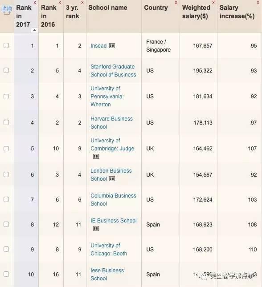Sort by Rank in 2016 header
Screen dimensions: 262x287
tap(49, 16)
